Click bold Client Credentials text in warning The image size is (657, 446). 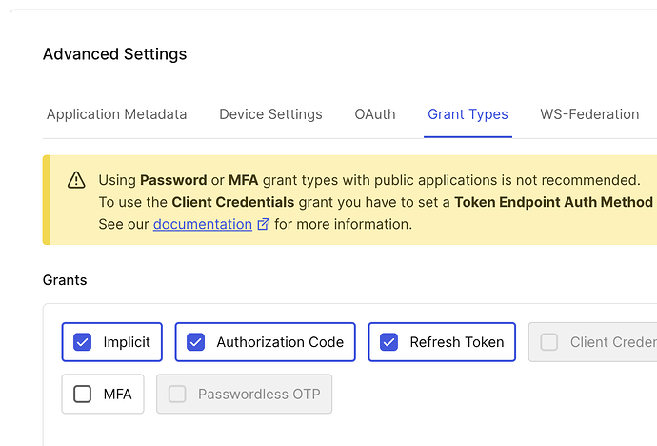(x=230, y=202)
